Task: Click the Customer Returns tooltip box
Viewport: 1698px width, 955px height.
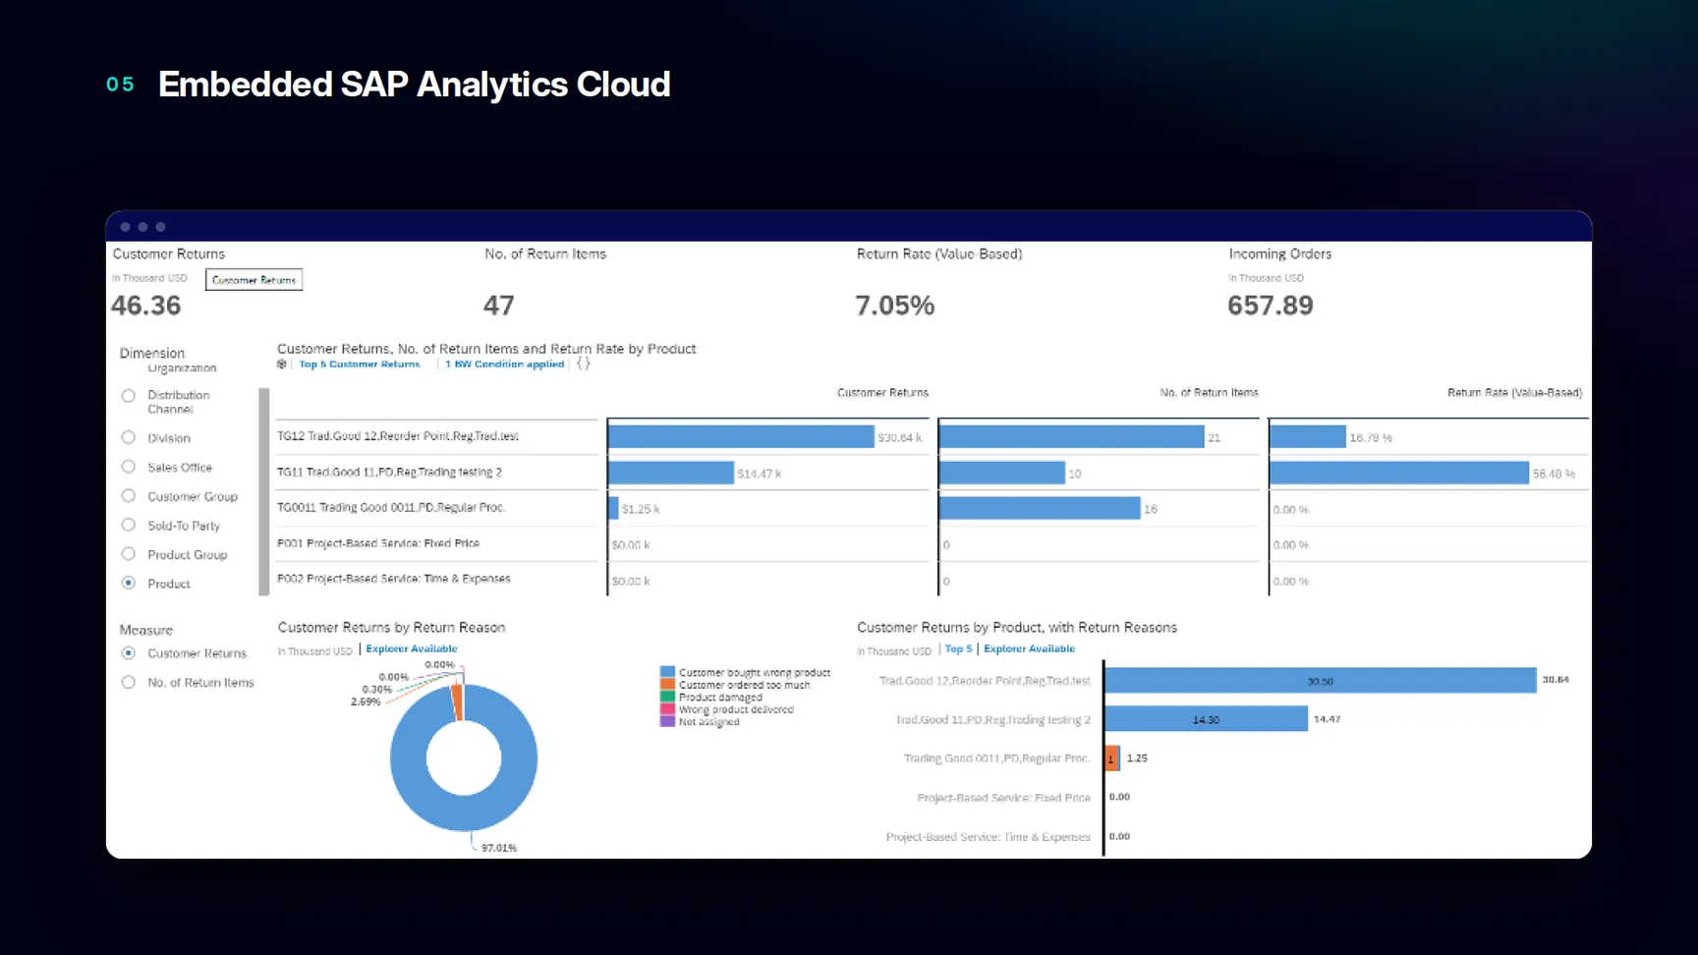Action: click(254, 280)
